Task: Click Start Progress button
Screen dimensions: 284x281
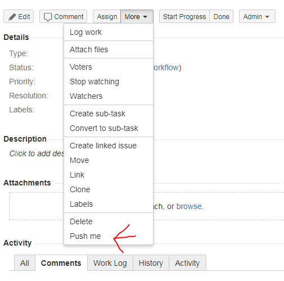Action: [184, 17]
